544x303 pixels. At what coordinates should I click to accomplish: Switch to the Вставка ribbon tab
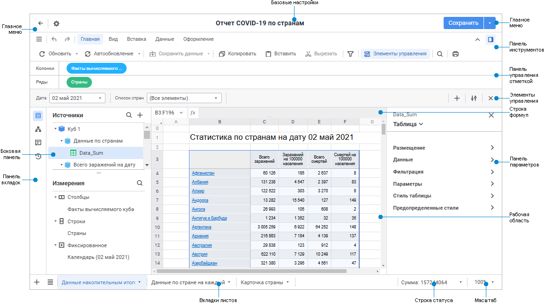pyautogui.click(x=136, y=39)
